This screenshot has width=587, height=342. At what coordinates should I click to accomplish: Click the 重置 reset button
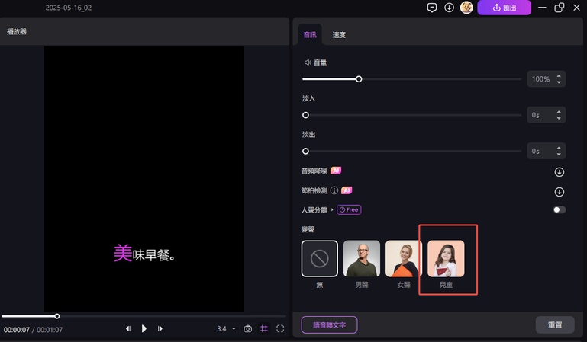[555, 324]
